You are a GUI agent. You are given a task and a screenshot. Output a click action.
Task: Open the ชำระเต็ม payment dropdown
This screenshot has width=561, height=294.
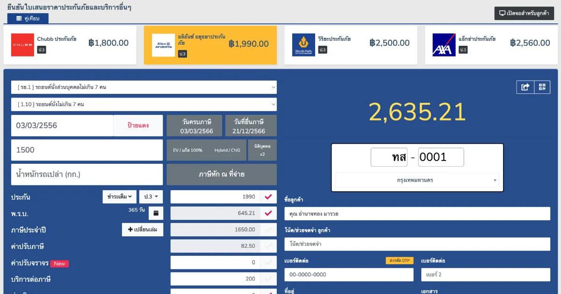[x=120, y=197]
